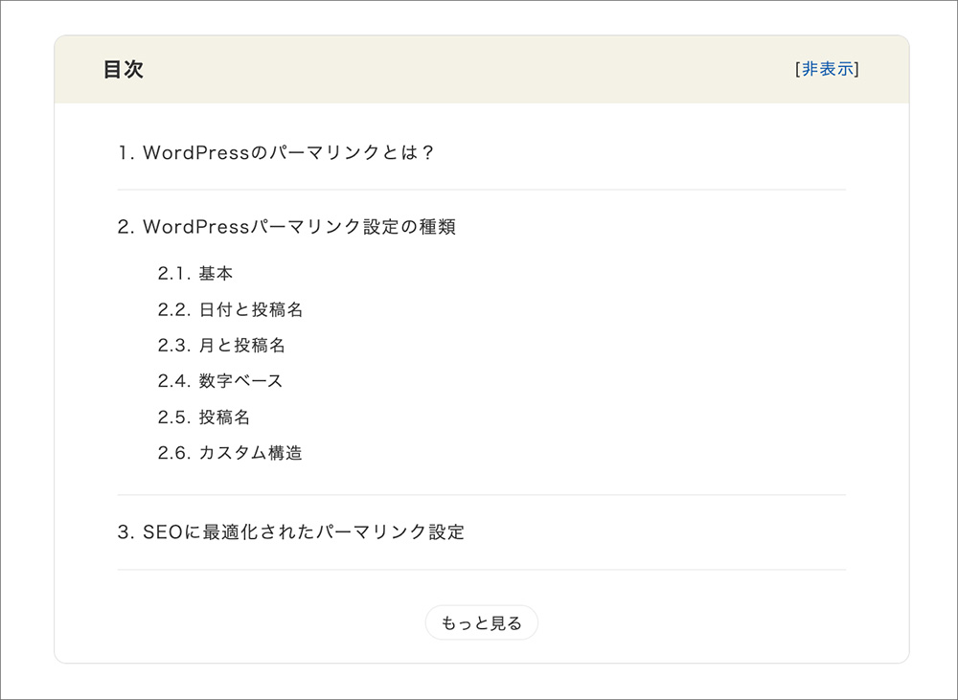Click the 2.4. numbering prefix

click(x=174, y=381)
